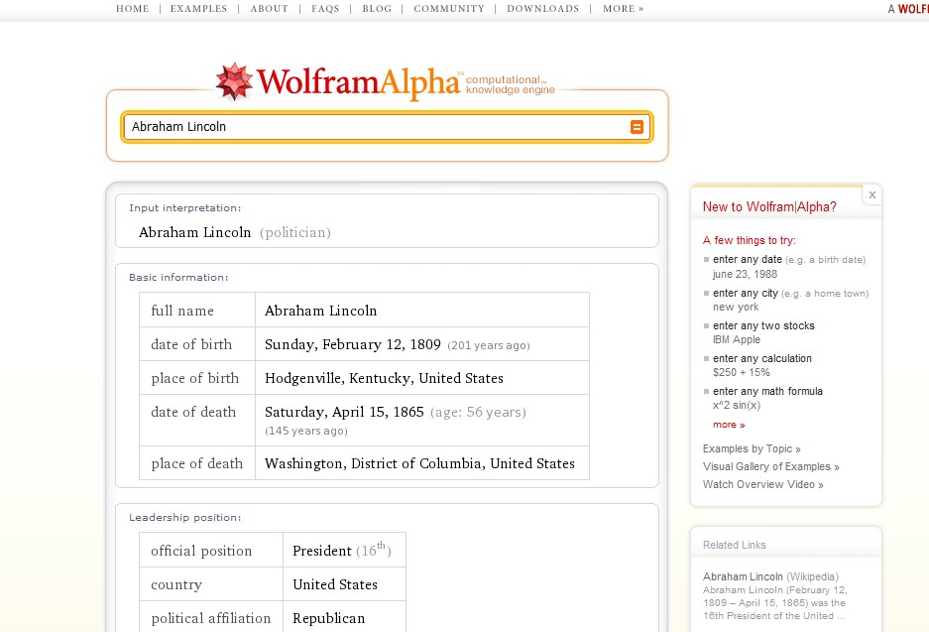The image size is (929, 632).
Task: Go to the ABOUT page
Action: [x=270, y=9]
